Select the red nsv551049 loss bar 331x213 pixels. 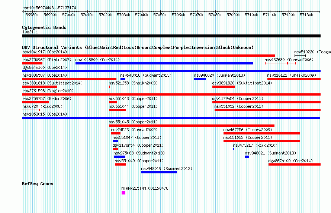(x=120, y=164)
